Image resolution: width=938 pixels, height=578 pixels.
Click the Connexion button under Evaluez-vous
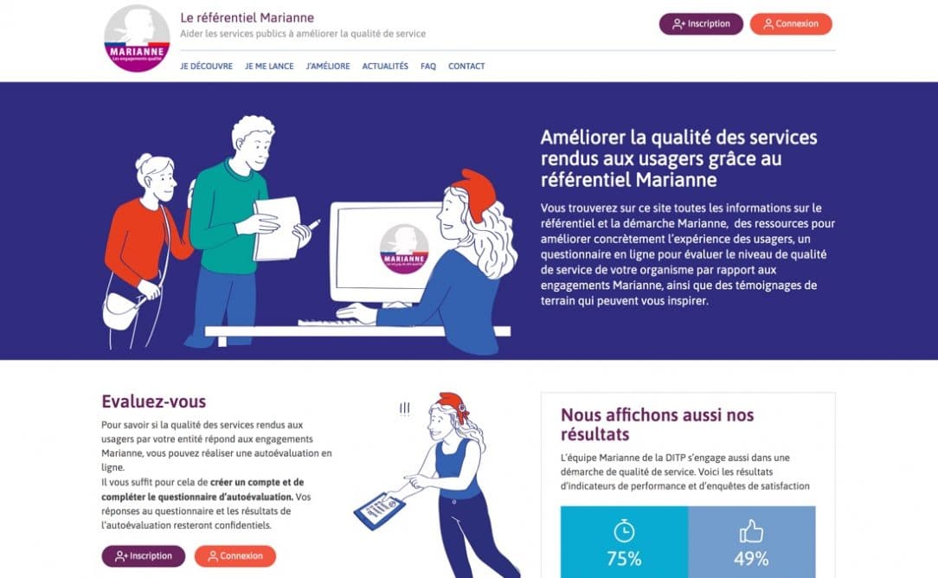[235, 556]
